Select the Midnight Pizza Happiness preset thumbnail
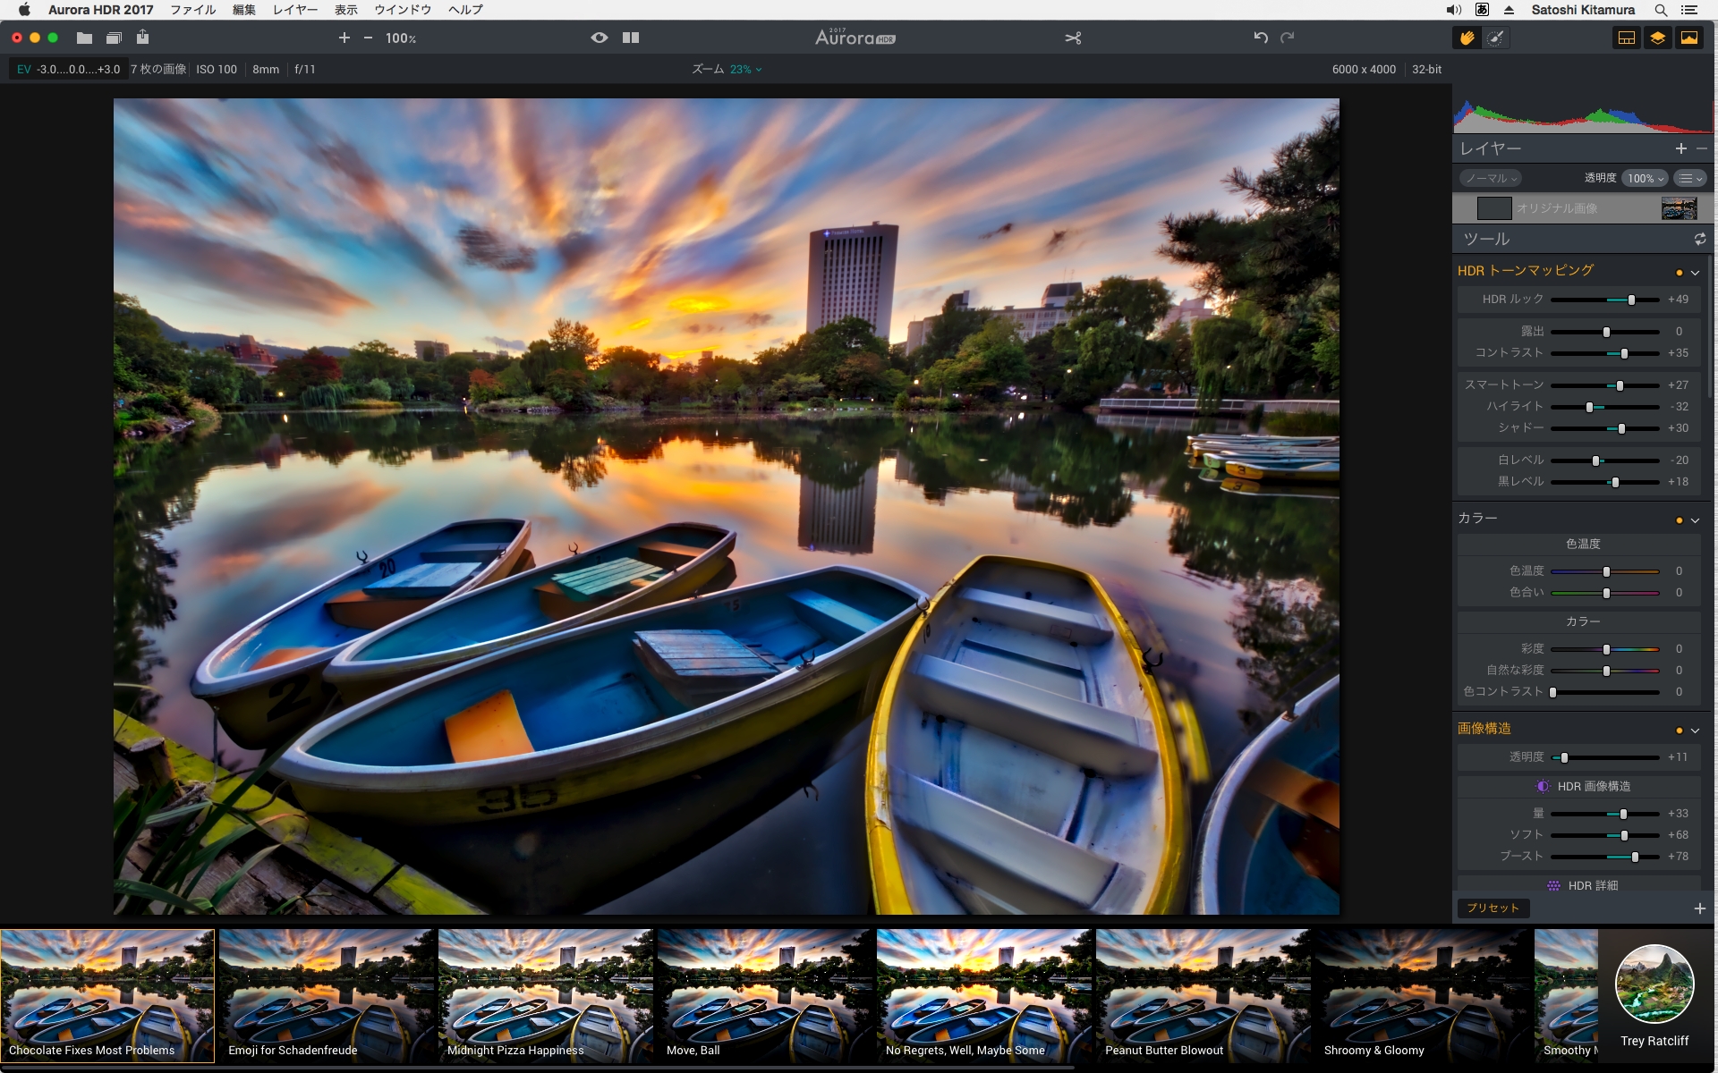This screenshot has width=1718, height=1073. [545, 994]
